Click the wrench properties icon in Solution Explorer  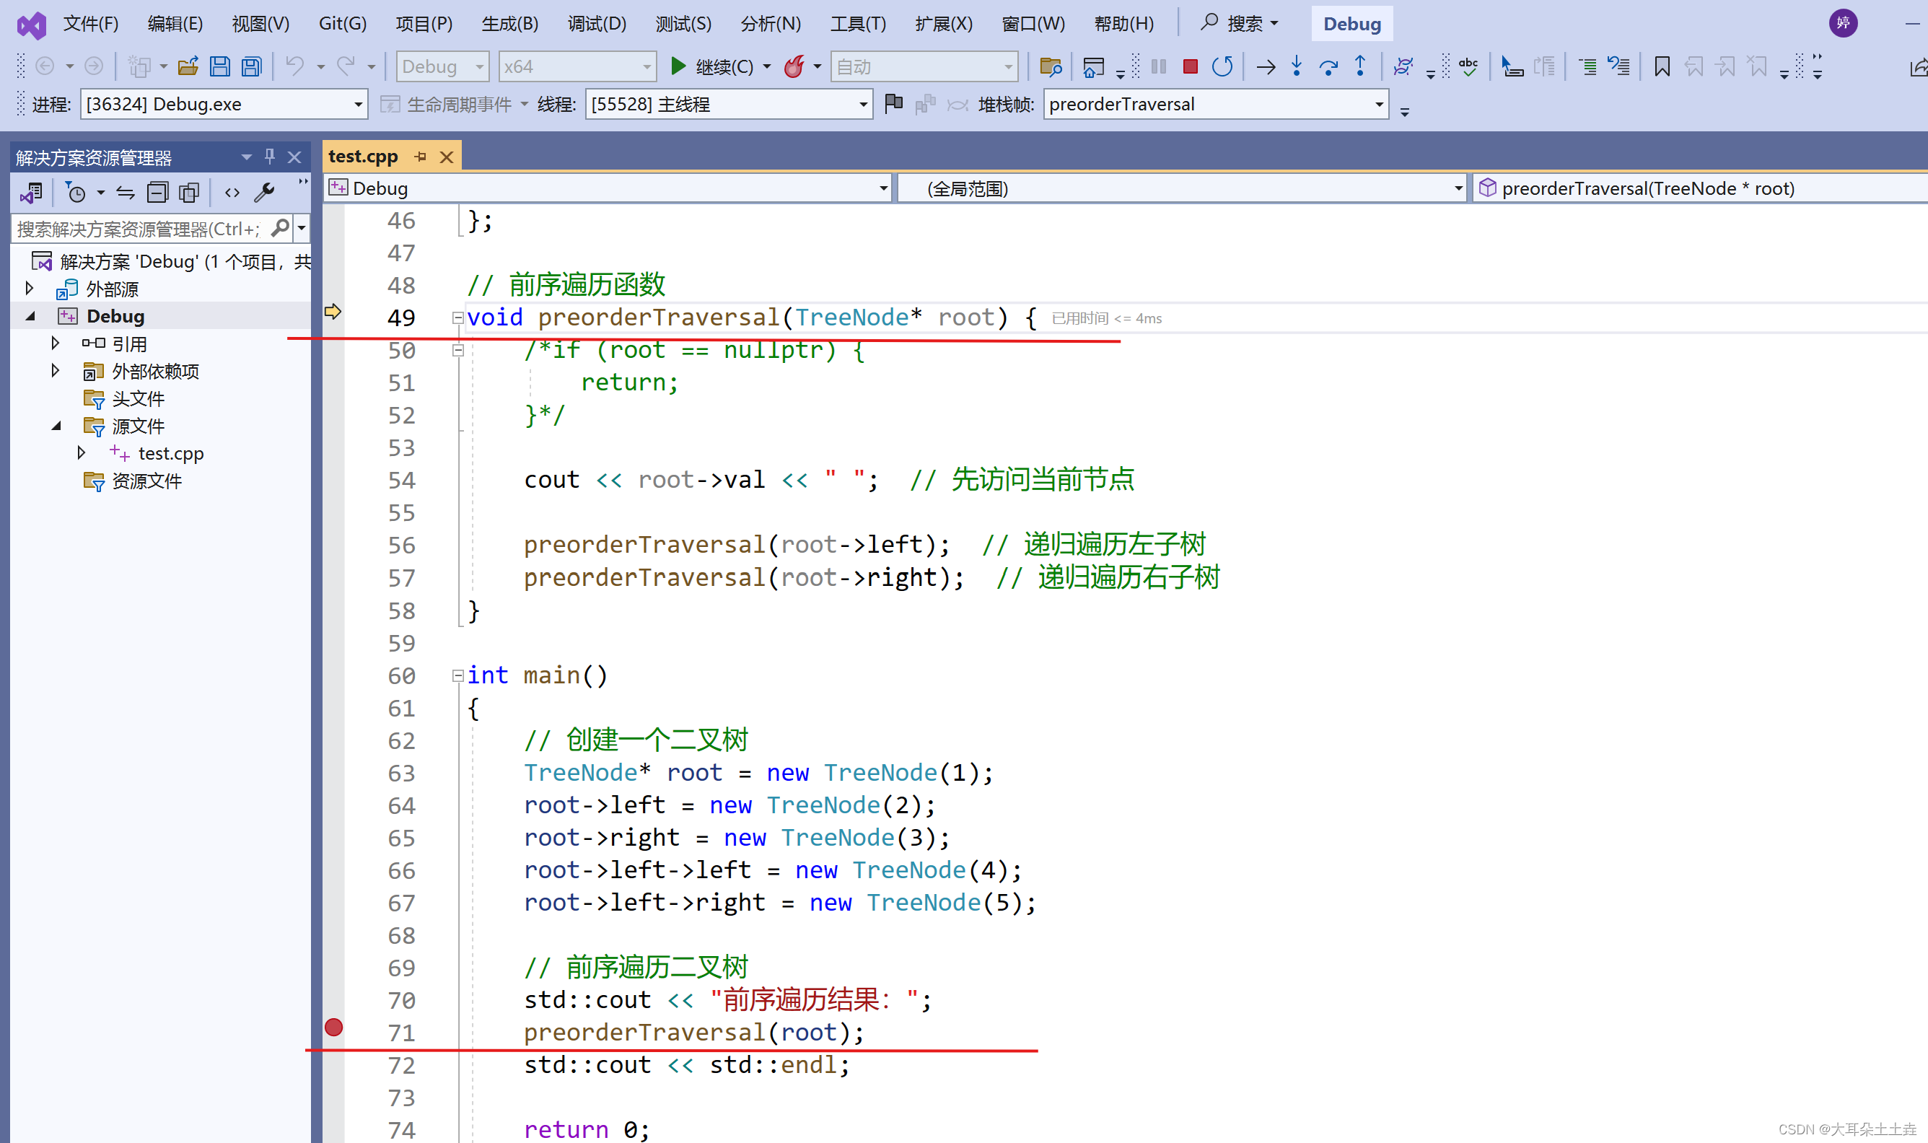264,192
